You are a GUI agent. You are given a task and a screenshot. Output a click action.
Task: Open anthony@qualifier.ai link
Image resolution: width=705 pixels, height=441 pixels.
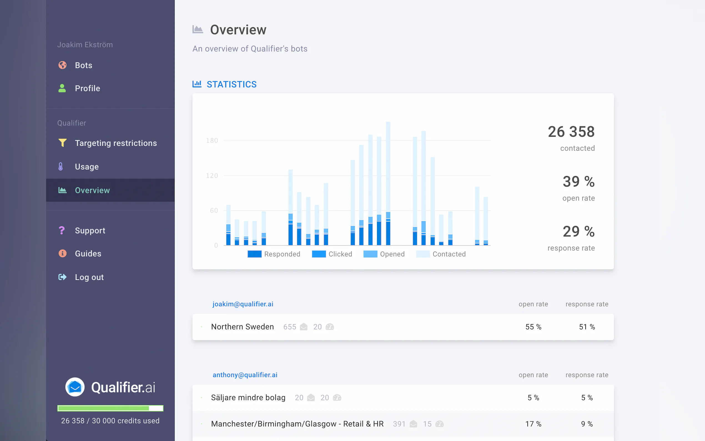tap(245, 375)
